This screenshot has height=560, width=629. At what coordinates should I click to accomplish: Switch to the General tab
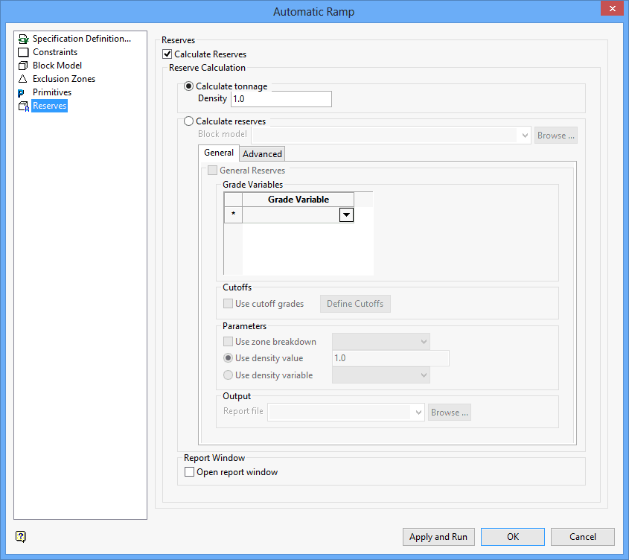click(219, 153)
